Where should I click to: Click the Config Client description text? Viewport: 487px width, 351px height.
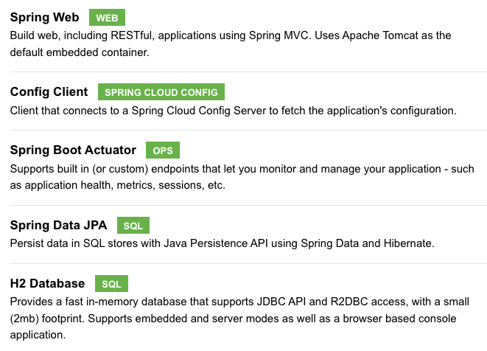click(234, 111)
